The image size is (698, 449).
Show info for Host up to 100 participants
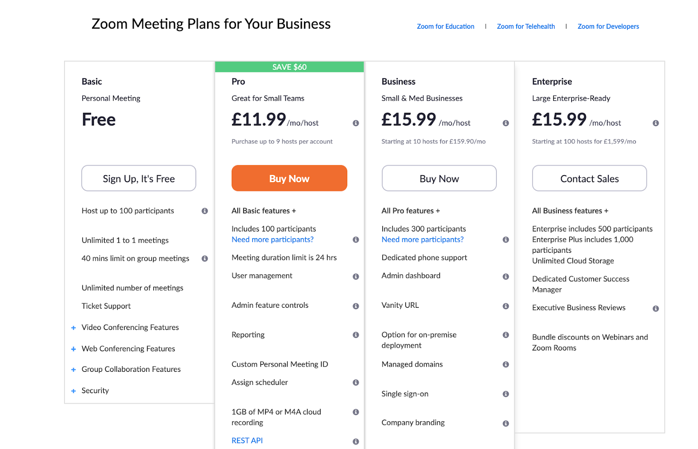coord(205,211)
